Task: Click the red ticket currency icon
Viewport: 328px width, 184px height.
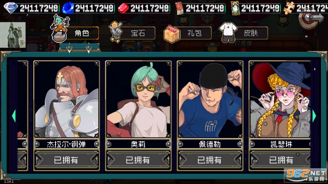Action: tap(179, 8)
